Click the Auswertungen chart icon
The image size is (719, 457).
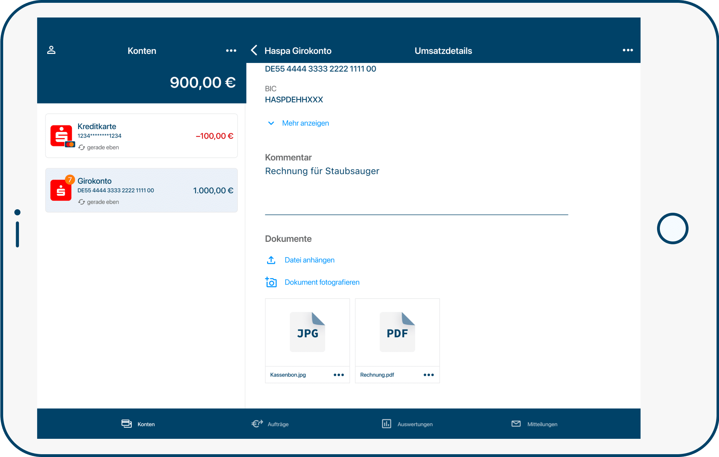[386, 424]
